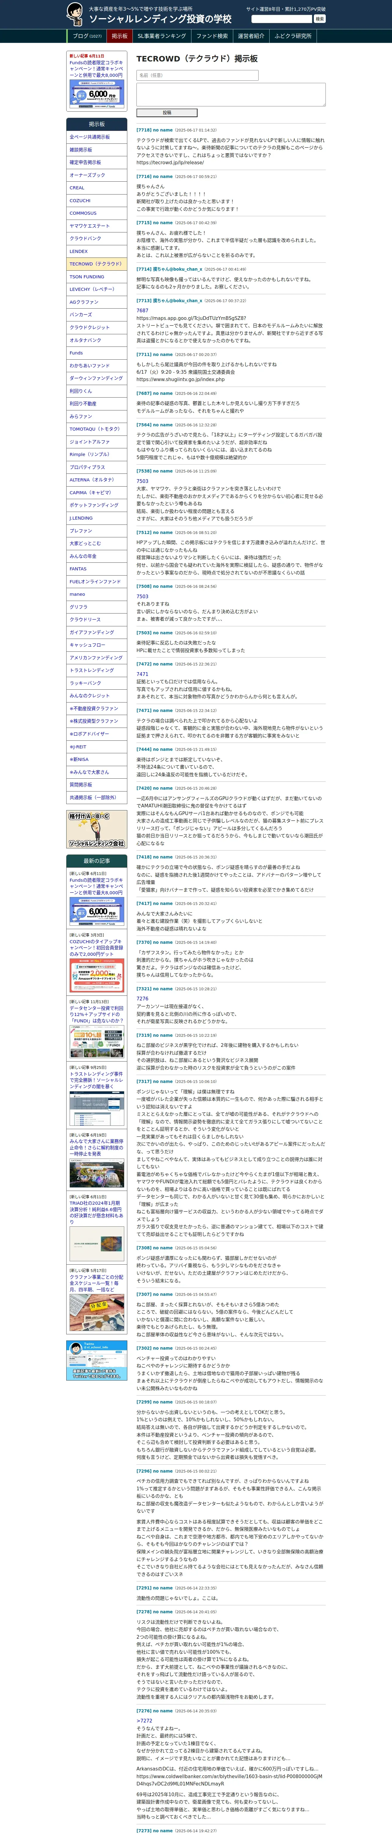Open ヤマワケエステート board
This screenshot has width=392, height=1835.
97,226
